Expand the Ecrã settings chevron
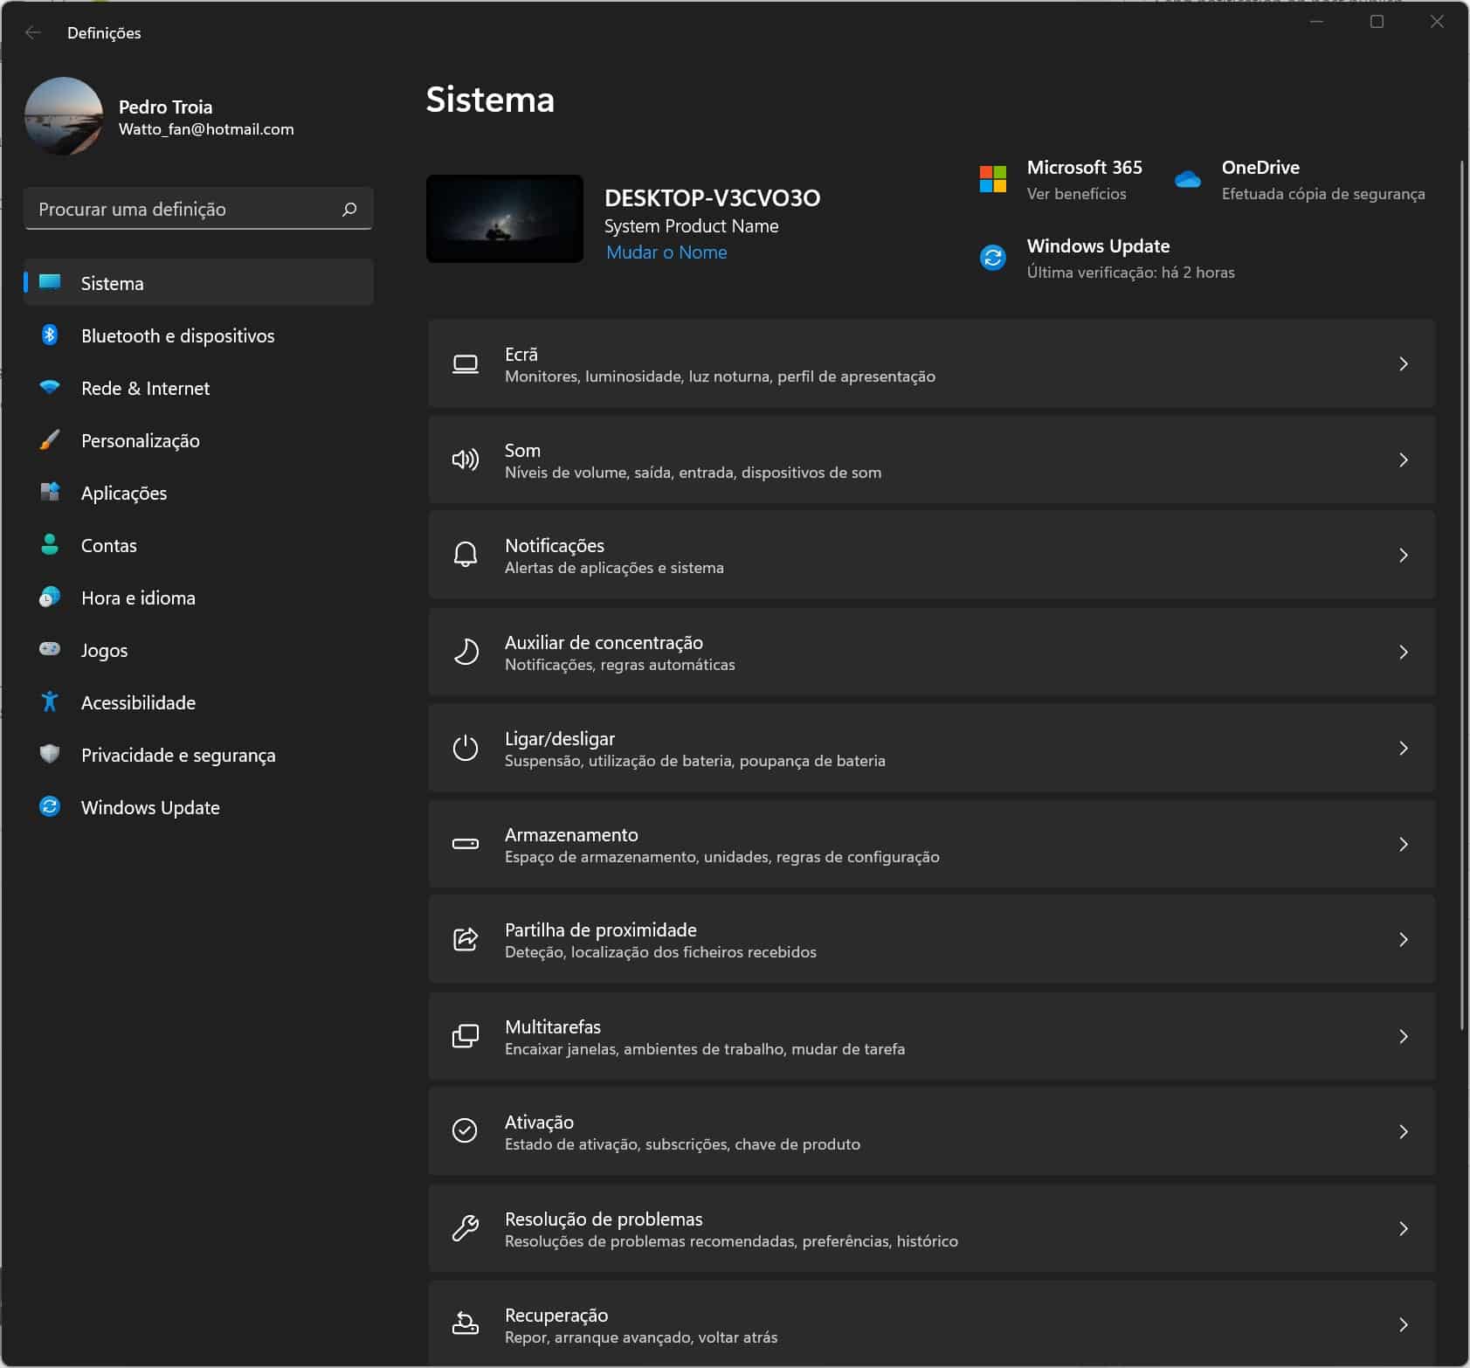 pos(1403,364)
